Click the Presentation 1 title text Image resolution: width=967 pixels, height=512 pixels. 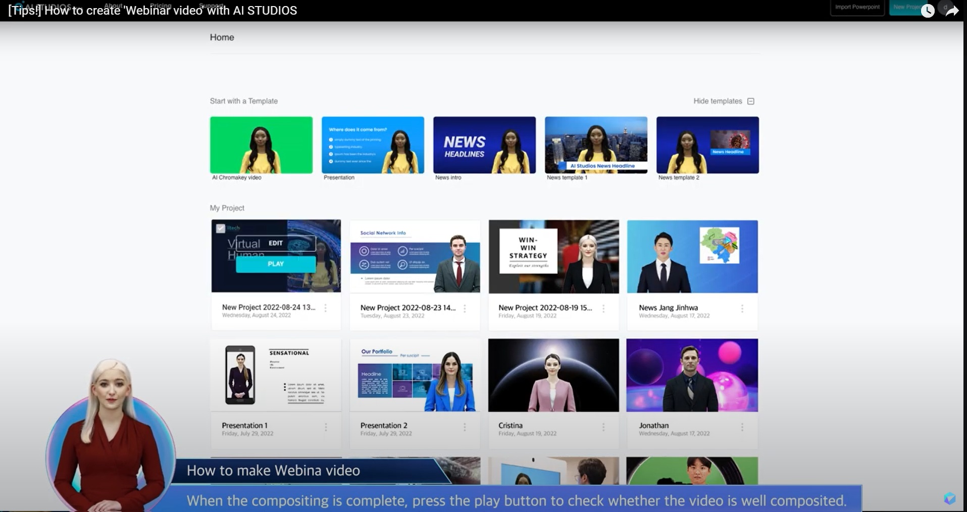tap(244, 425)
